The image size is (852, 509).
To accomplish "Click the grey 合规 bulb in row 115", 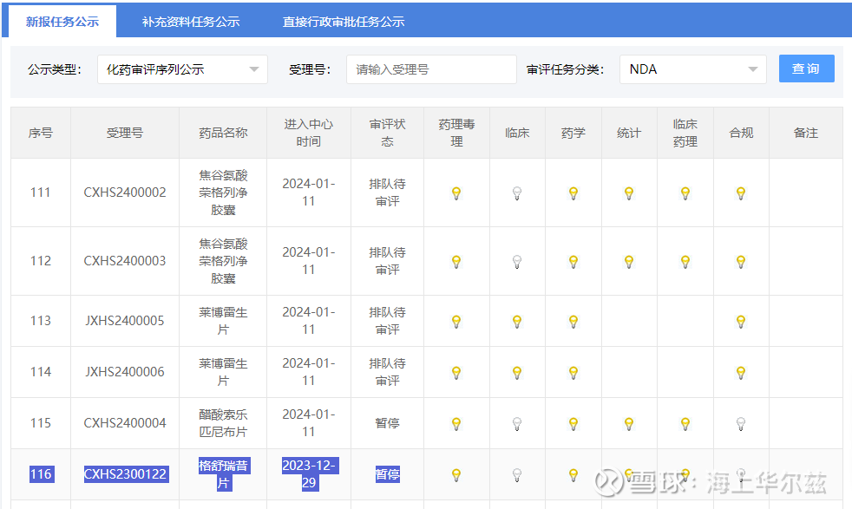I will point(741,424).
